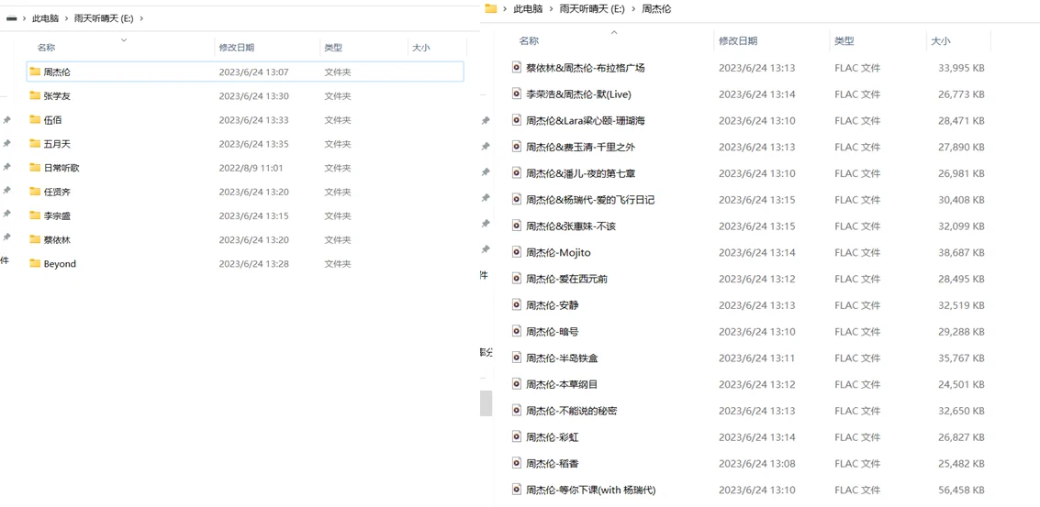Click size value 38,687 KB
Image resolution: width=1040 pixels, height=507 pixels.
(961, 252)
